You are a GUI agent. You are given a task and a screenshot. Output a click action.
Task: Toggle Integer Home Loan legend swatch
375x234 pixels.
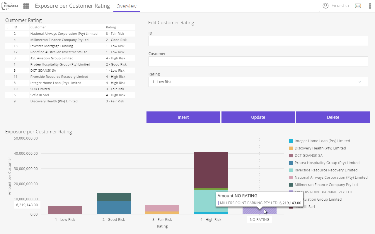coord(291,141)
